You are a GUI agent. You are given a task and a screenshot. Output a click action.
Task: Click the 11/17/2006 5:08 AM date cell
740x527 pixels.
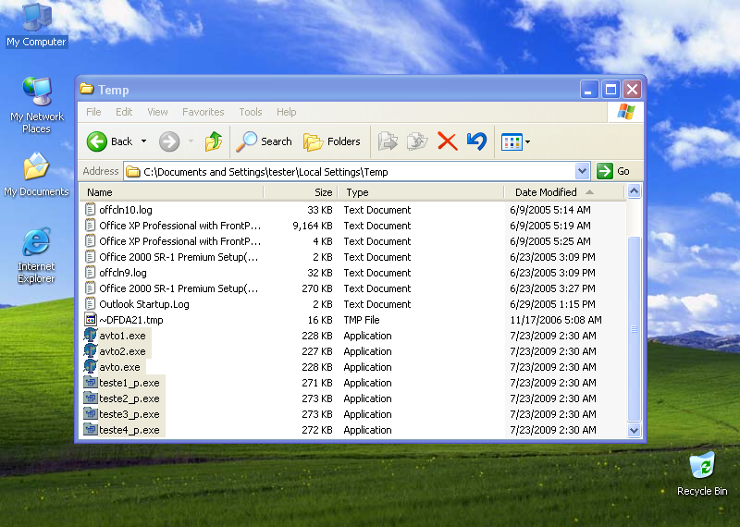(x=556, y=320)
